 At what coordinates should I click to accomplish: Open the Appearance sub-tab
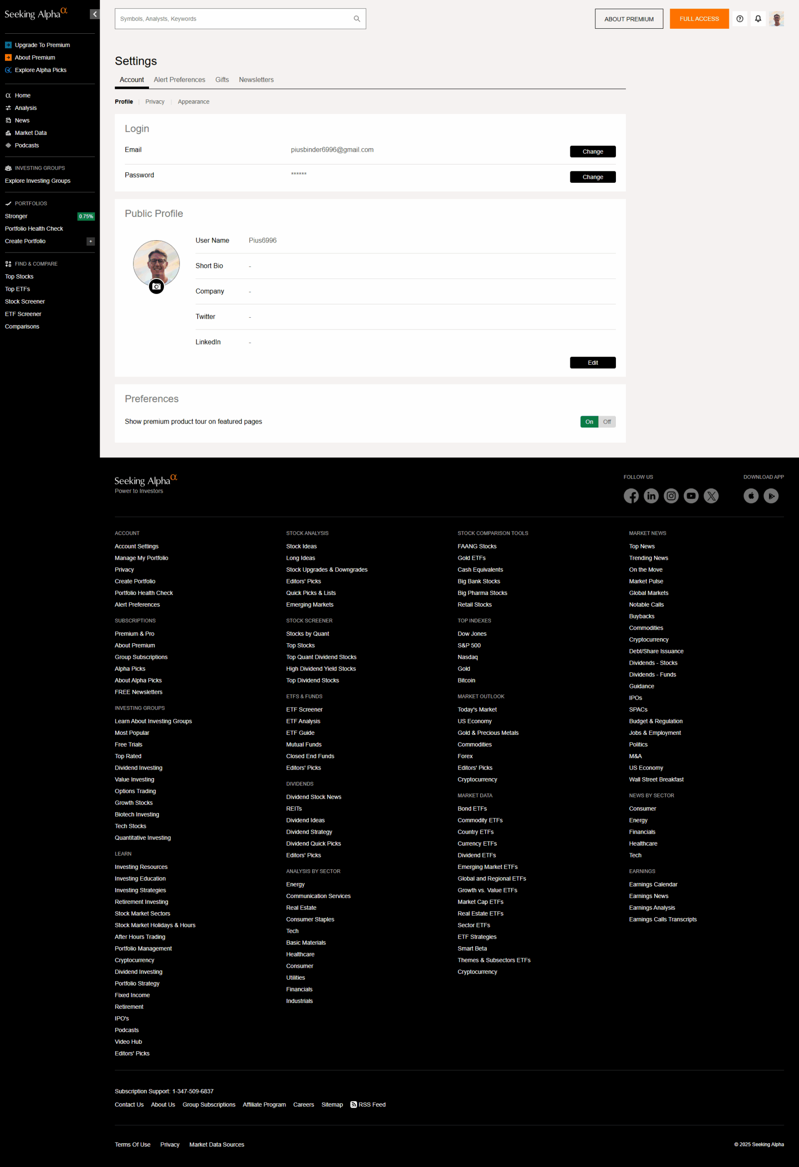[193, 102]
